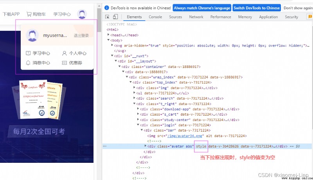Click the page vertical scrollbar thumb

coord(99,20)
